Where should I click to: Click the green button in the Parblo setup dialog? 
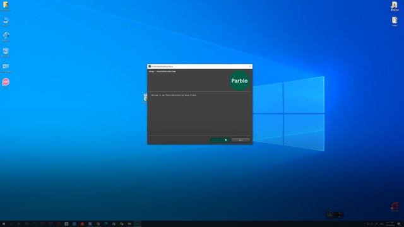pos(220,140)
